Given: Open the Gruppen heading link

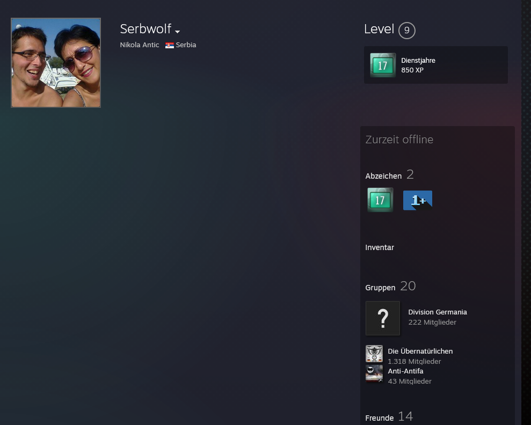Looking at the screenshot, I should point(380,288).
